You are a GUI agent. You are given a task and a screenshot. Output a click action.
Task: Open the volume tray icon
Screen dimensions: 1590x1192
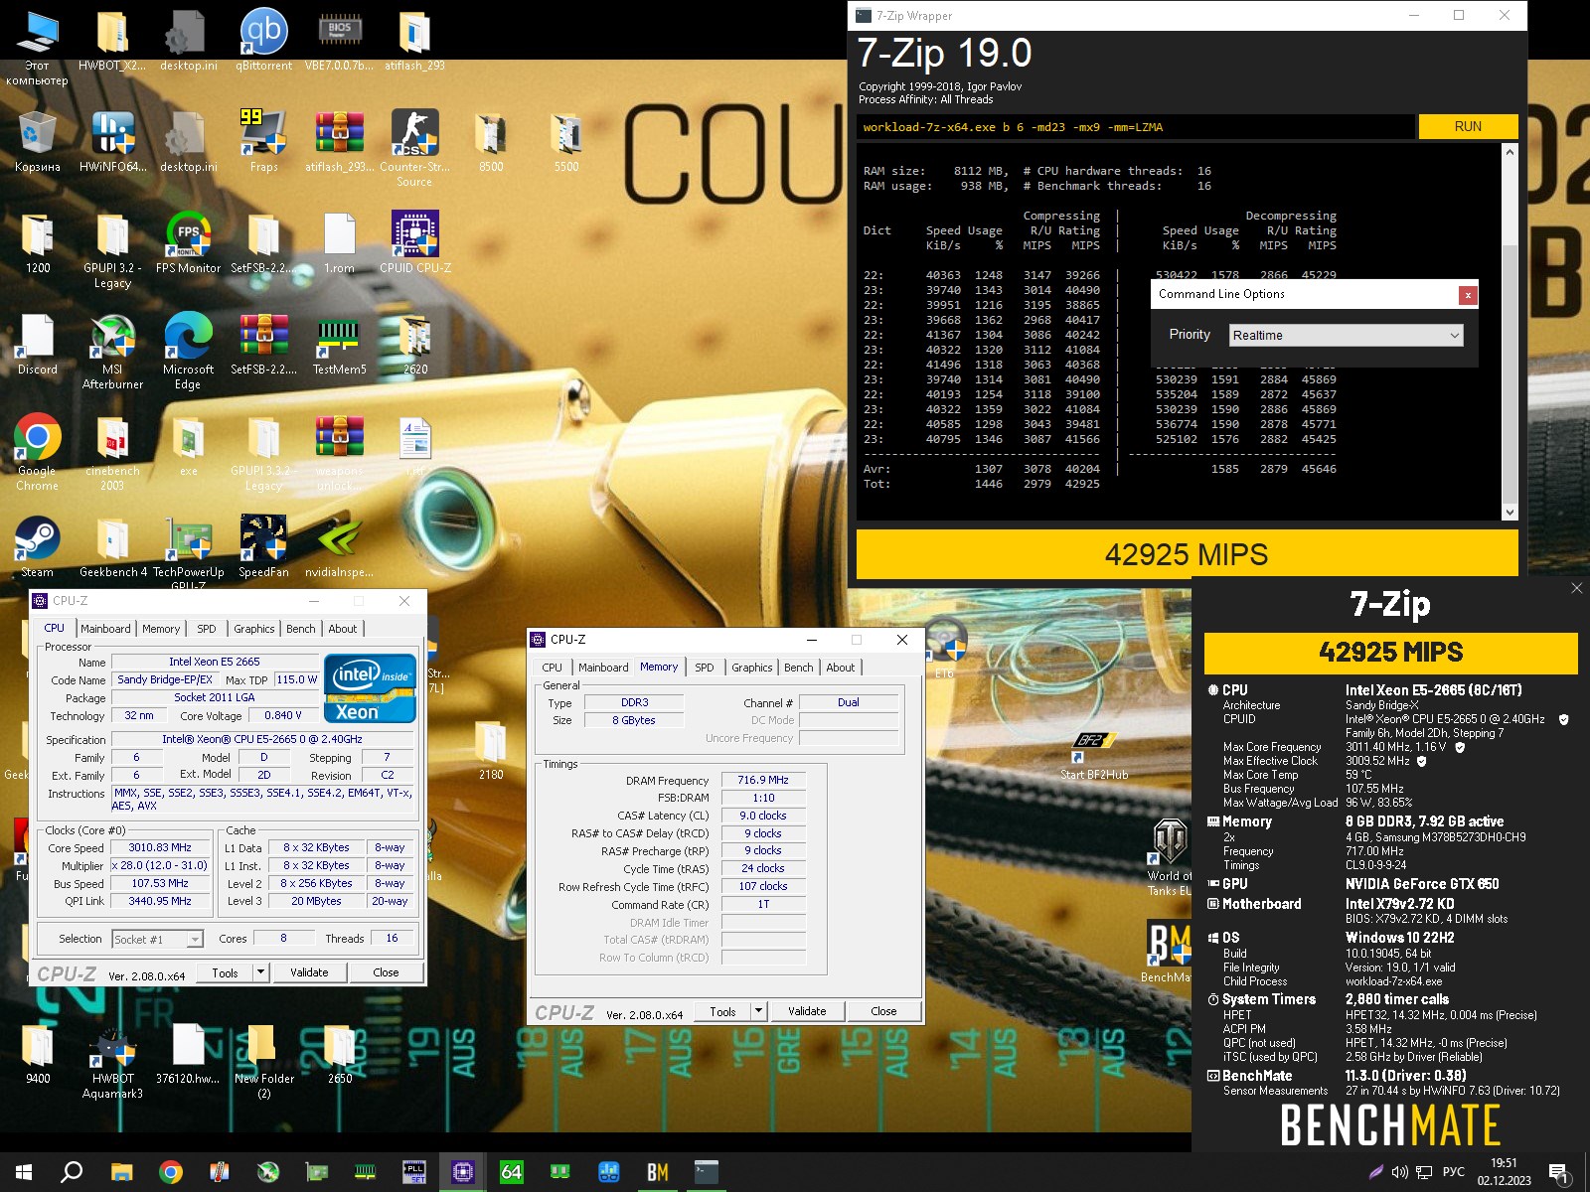click(1399, 1172)
